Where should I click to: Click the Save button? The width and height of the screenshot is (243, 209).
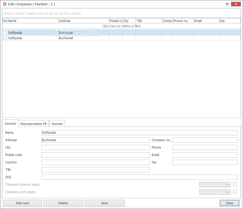coord(105,203)
